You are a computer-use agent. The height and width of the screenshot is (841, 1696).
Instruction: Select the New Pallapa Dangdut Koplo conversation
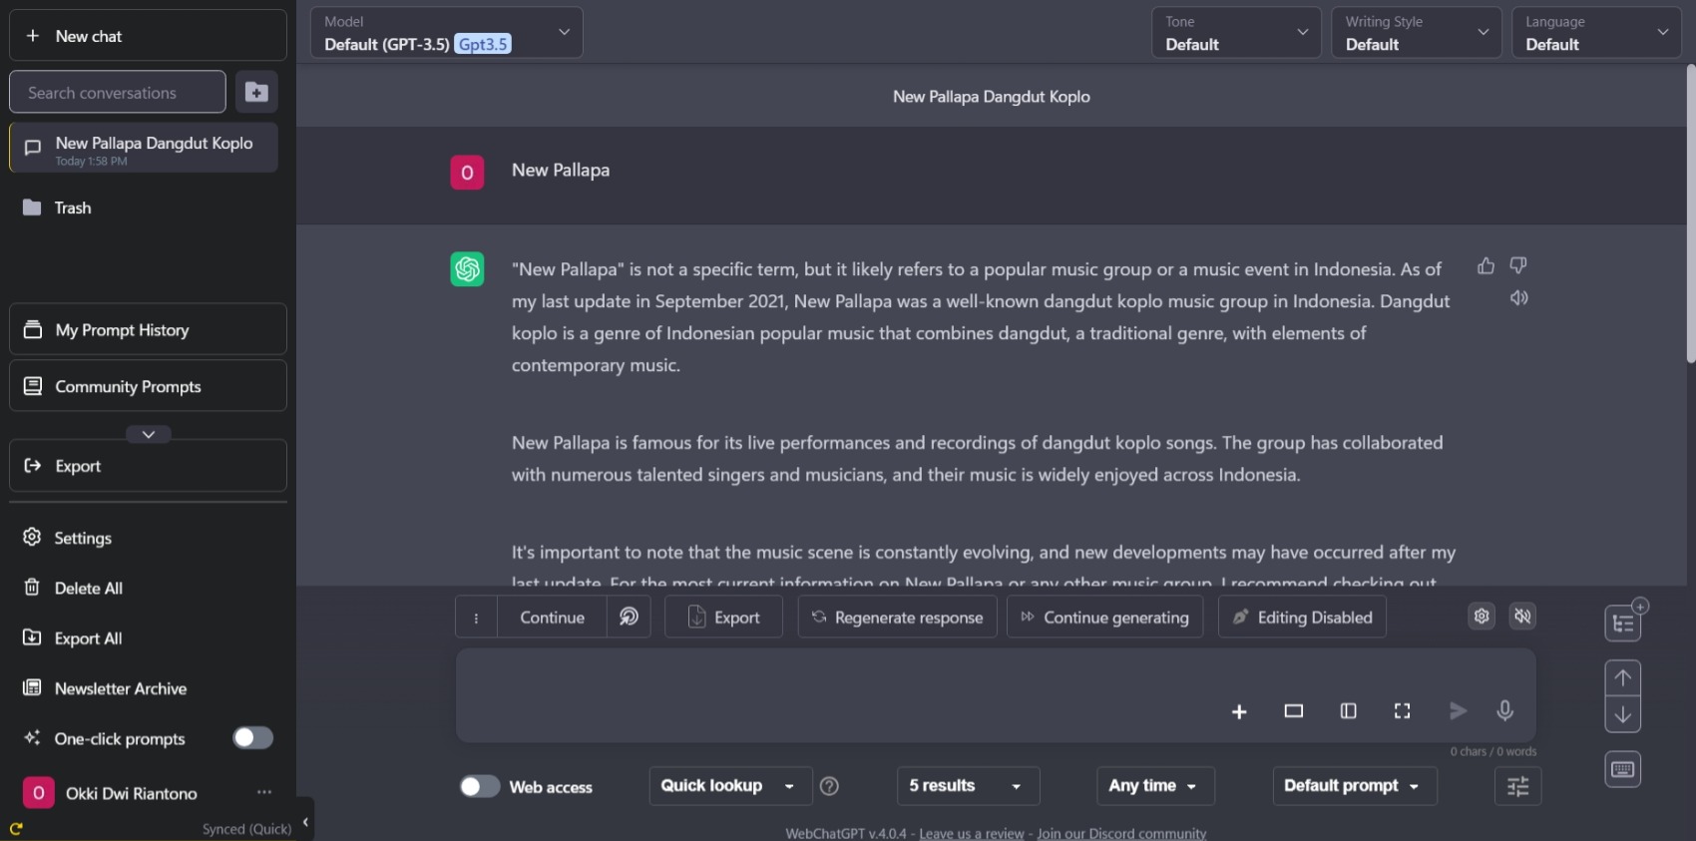(x=144, y=148)
